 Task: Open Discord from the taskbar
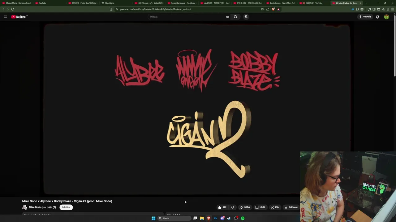pos(222,218)
